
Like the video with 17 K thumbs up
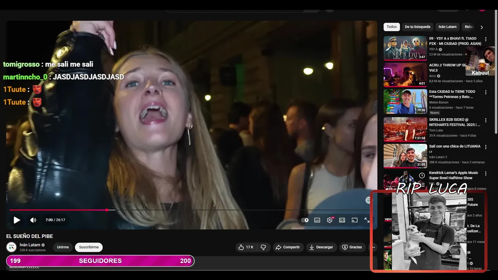[245, 247]
